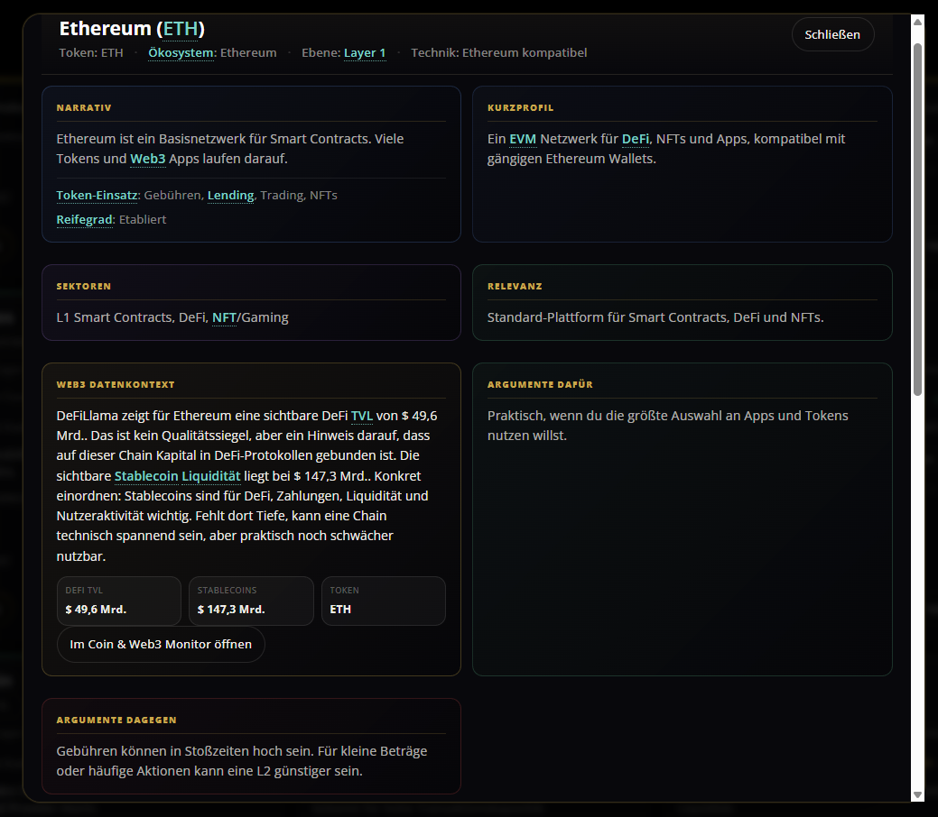938x817 pixels.
Task: Open the Token-Einsatz term link
Action: (97, 195)
